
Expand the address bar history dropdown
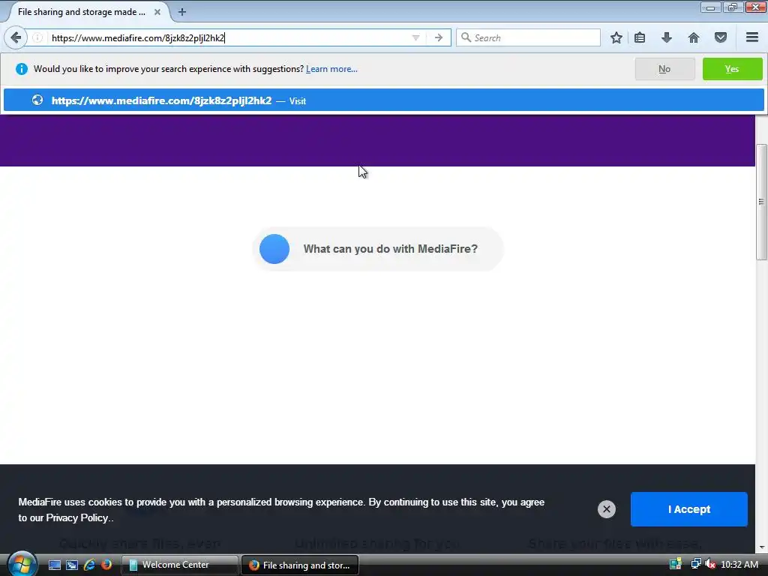coord(415,37)
